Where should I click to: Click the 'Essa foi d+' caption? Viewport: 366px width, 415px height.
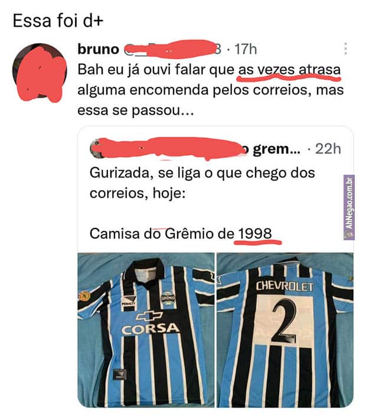pyautogui.click(x=58, y=21)
